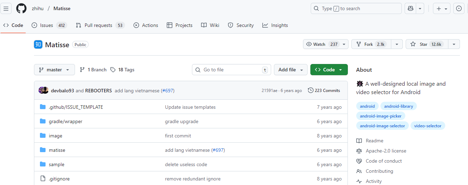Open the Readme link in About

370,141
